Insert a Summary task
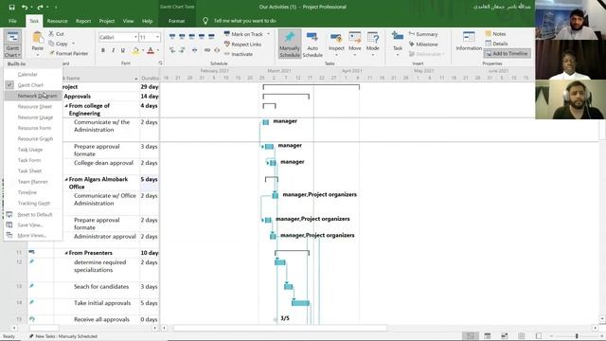The width and height of the screenshot is (606, 341). 423,34
